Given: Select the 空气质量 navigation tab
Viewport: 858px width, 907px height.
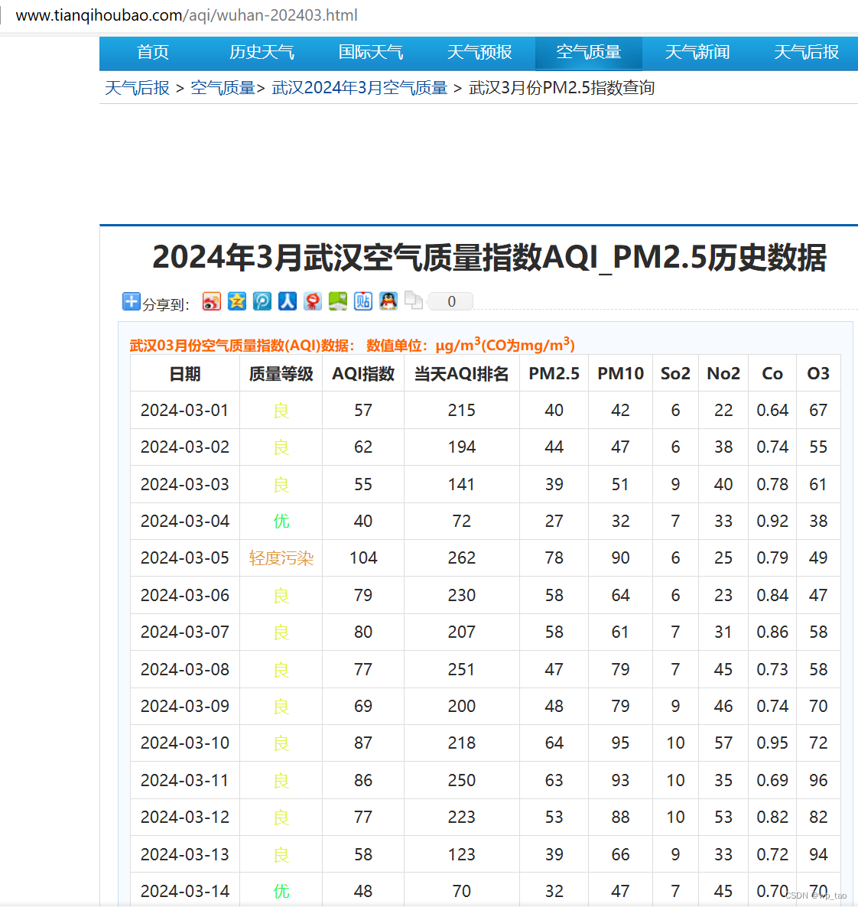Looking at the screenshot, I should click(x=588, y=53).
